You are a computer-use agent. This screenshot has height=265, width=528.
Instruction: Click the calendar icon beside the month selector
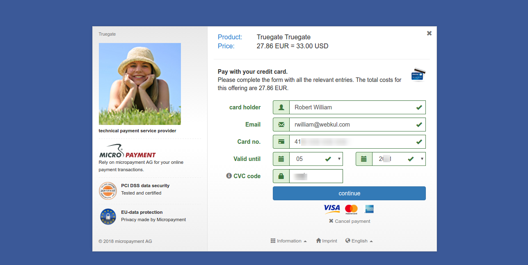[x=281, y=159]
